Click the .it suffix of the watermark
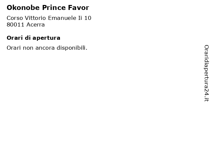This screenshot has height=159, width=212. (206, 99)
